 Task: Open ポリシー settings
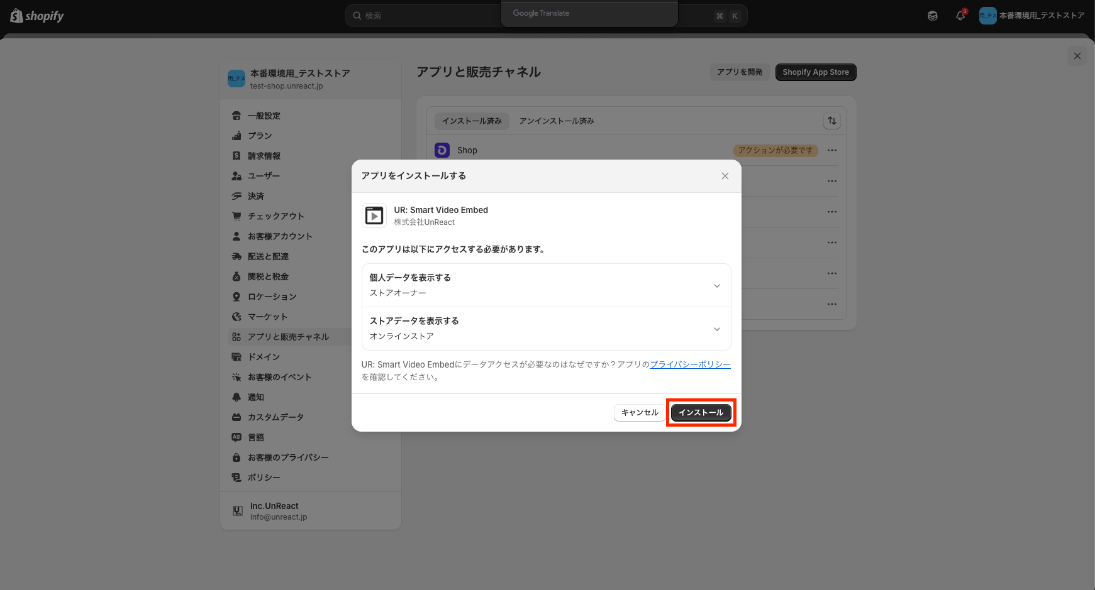(x=311, y=478)
